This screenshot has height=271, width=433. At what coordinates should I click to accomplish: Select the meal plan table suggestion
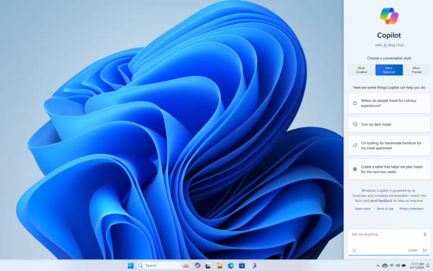pos(389,169)
